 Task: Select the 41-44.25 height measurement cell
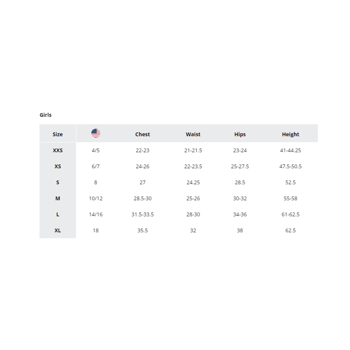click(x=290, y=150)
